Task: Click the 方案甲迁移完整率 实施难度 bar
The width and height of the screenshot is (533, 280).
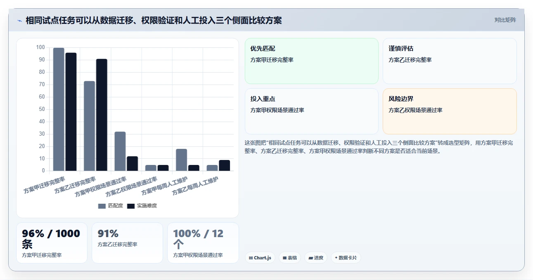Action: click(71, 112)
